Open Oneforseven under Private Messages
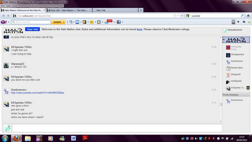This screenshot has height=142, width=252. point(236,100)
